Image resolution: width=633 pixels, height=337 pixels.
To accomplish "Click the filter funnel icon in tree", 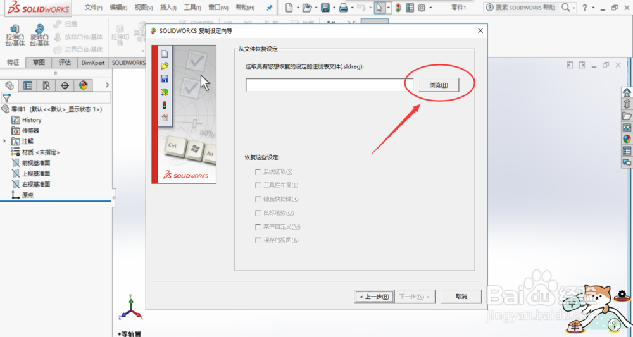I will coord(6,97).
